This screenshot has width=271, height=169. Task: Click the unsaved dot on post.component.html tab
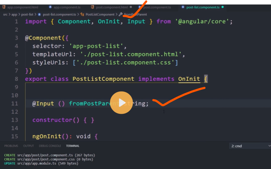[x=131, y=7]
